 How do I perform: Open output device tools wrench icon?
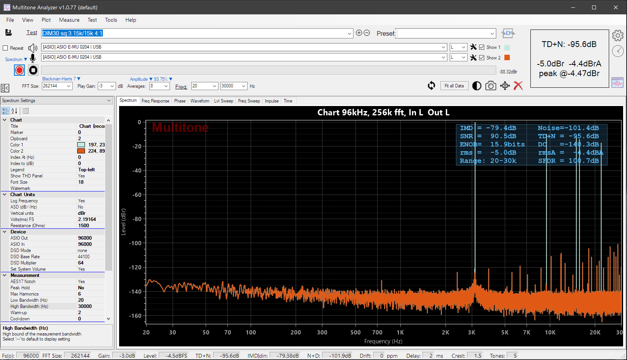[x=473, y=47]
